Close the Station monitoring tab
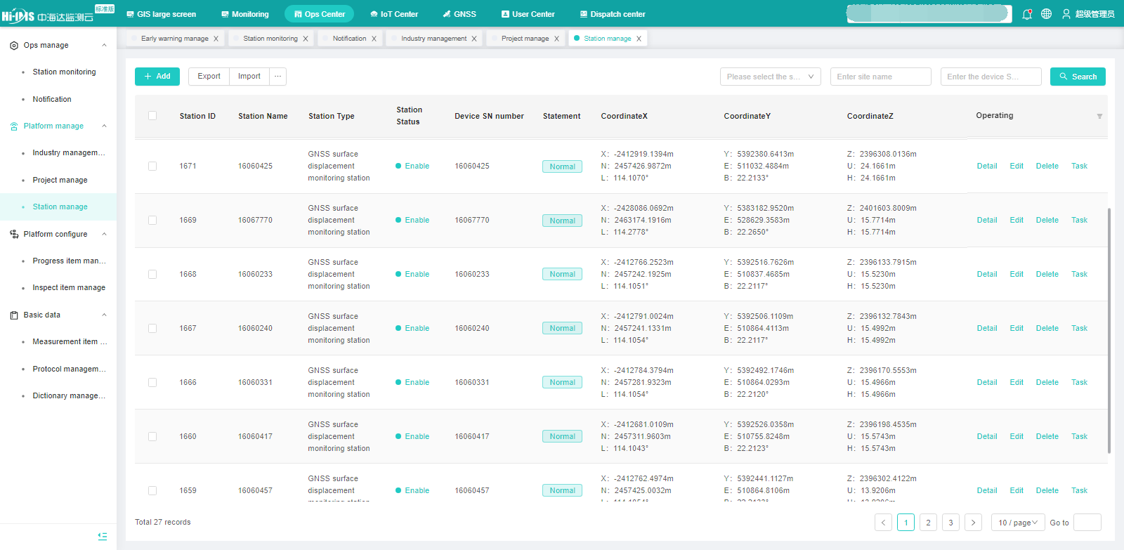Image resolution: width=1124 pixels, height=550 pixels. [306, 39]
